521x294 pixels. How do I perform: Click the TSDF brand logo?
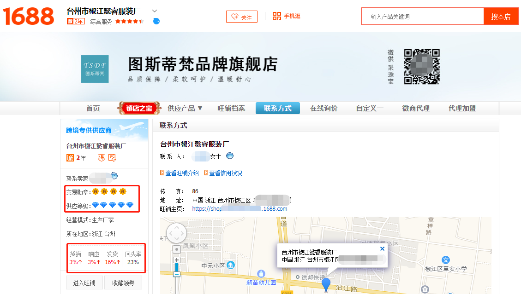pos(95,69)
